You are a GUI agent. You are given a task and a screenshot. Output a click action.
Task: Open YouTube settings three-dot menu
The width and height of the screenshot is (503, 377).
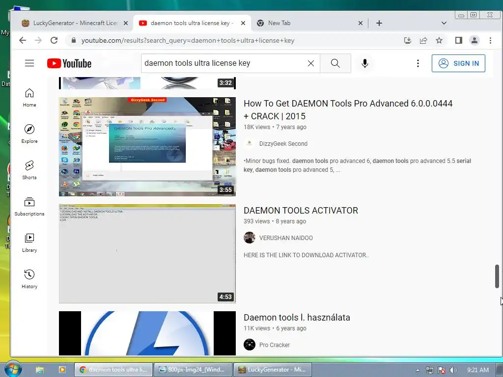pos(418,63)
